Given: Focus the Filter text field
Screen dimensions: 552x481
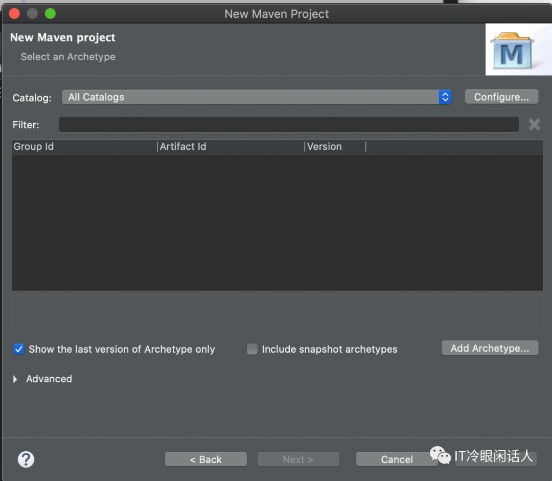Looking at the screenshot, I should click(x=289, y=124).
